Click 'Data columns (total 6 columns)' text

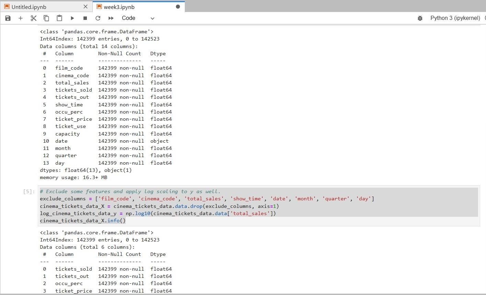point(87,247)
